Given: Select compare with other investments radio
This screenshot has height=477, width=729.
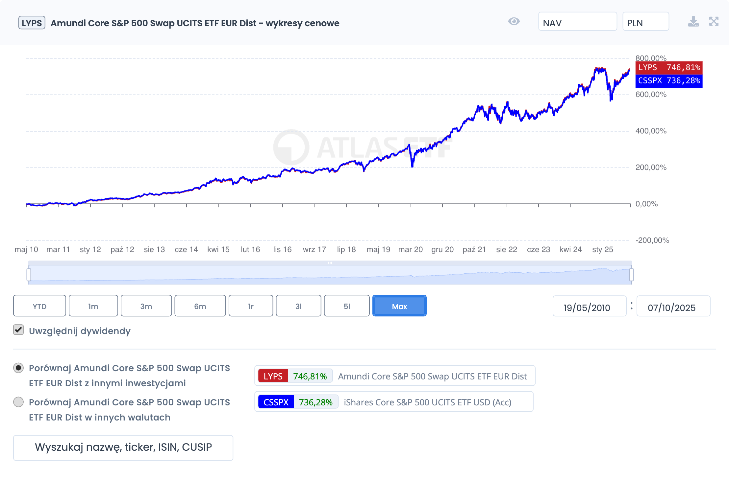Looking at the screenshot, I should 18,368.
